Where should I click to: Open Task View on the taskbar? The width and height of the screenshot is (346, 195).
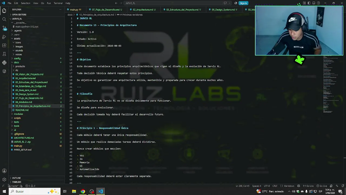tap(65, 191)
